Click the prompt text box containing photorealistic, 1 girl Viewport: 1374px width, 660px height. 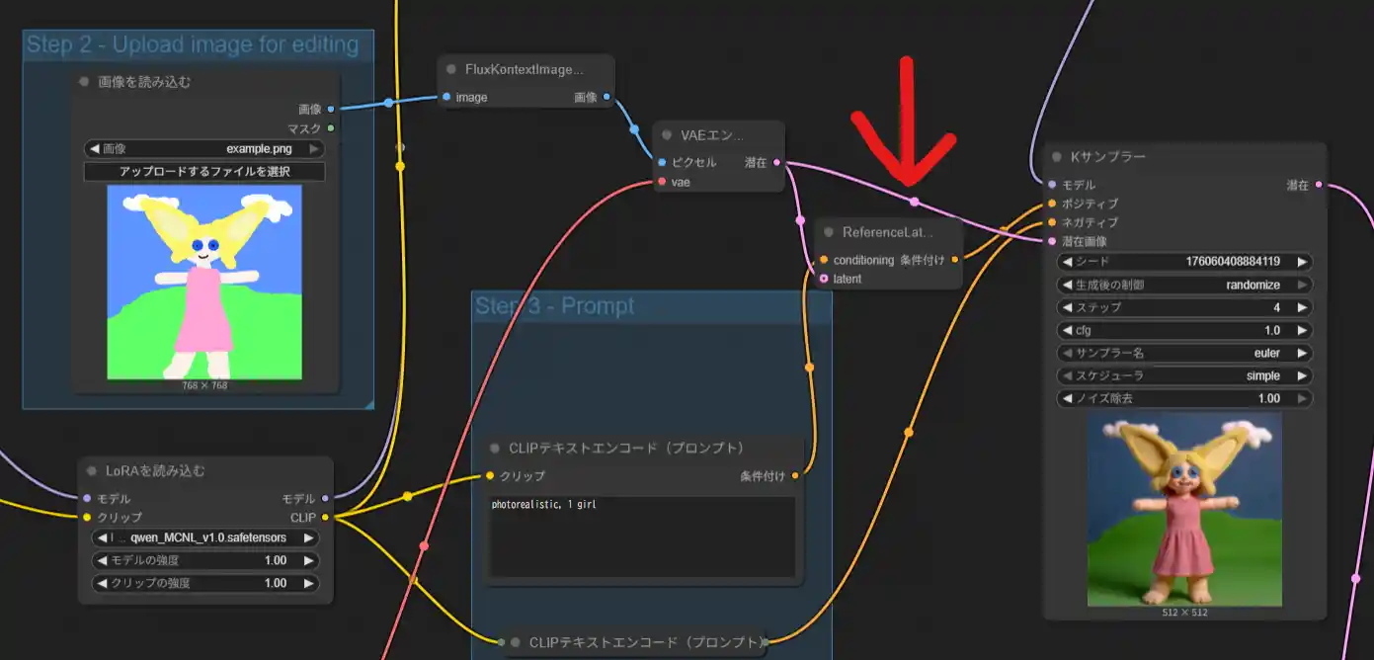[x=642, y=536]
